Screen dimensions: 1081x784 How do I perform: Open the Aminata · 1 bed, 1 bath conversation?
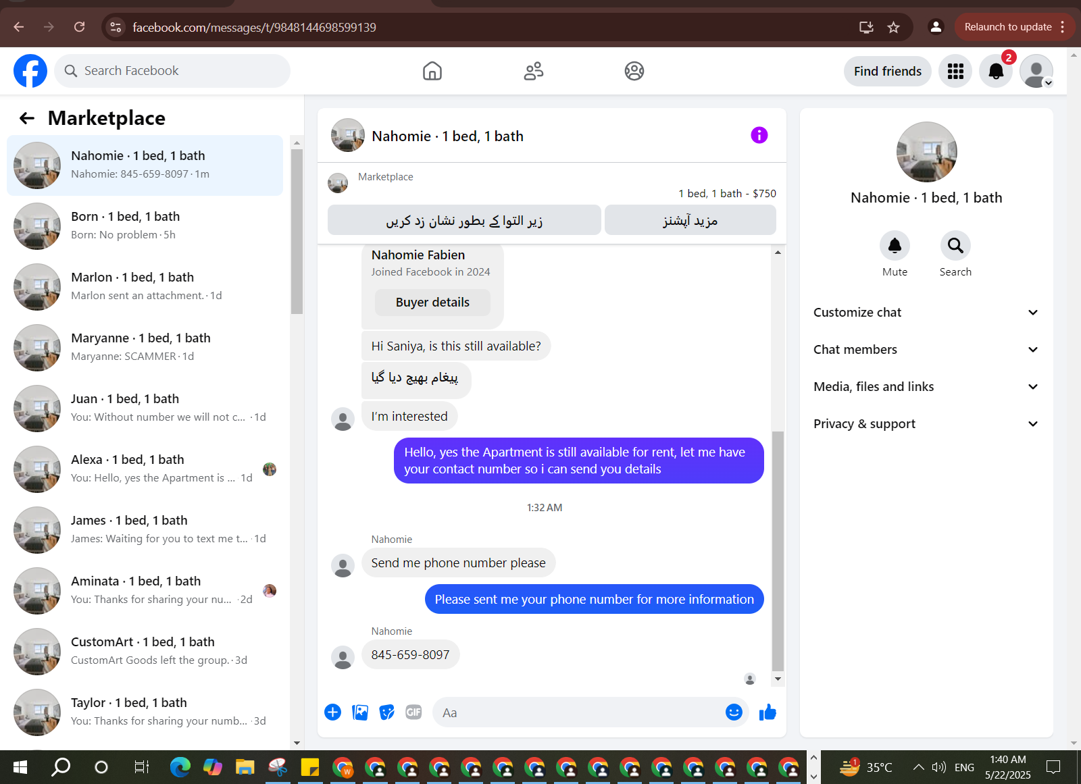pyautogui.click(x=145, y=591)
